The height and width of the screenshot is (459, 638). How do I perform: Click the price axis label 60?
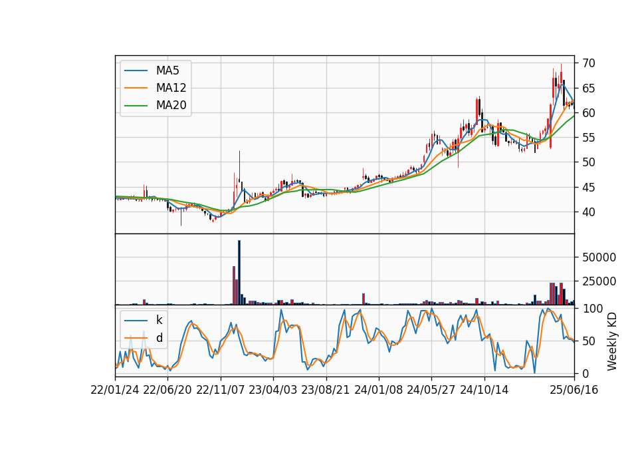click(x=588, y=113)
